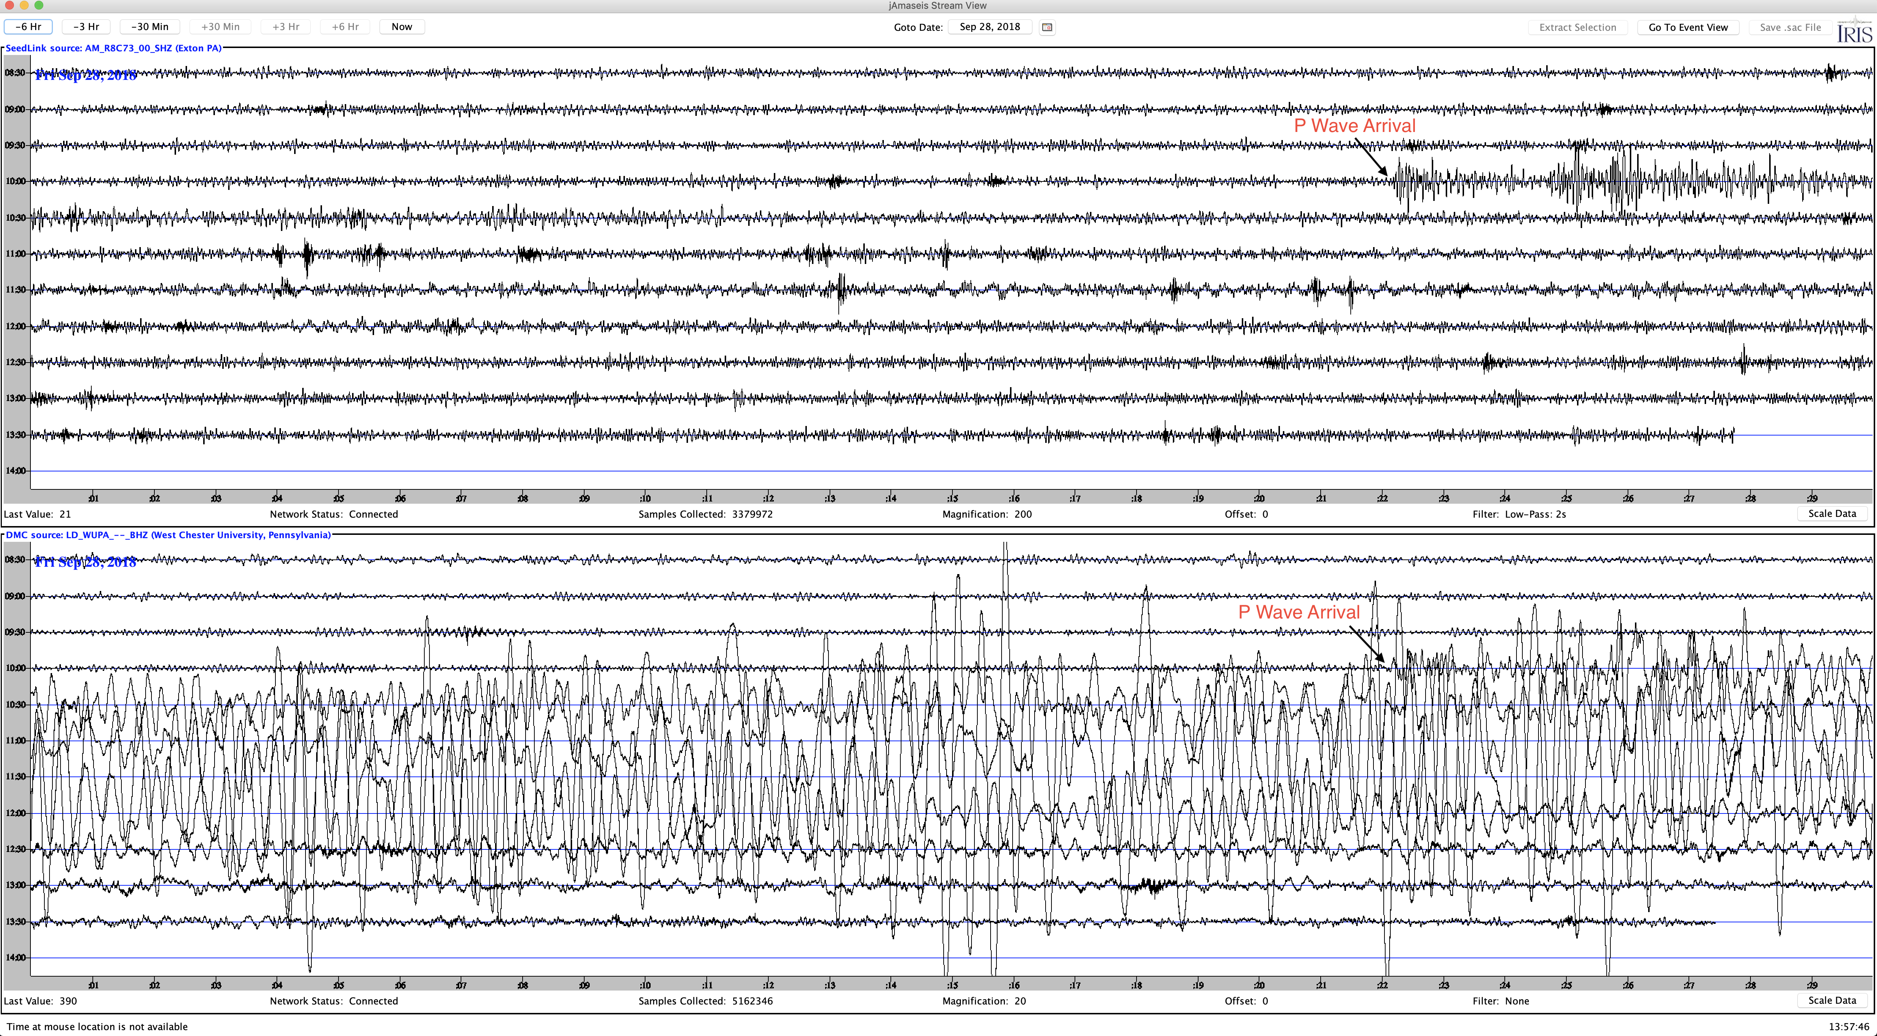
Task: Click the 10:00 trace row label in top panel
Action: point(15,181)
